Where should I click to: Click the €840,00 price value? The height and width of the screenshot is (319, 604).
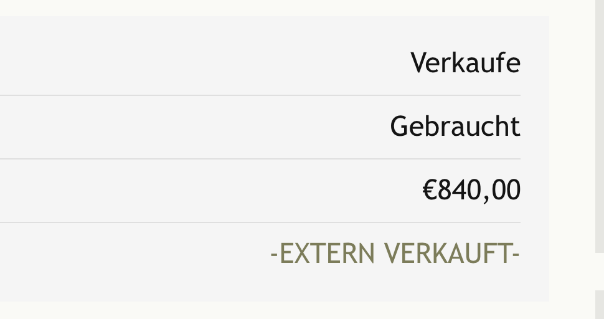pyautogui.click(x=471, y=189)
